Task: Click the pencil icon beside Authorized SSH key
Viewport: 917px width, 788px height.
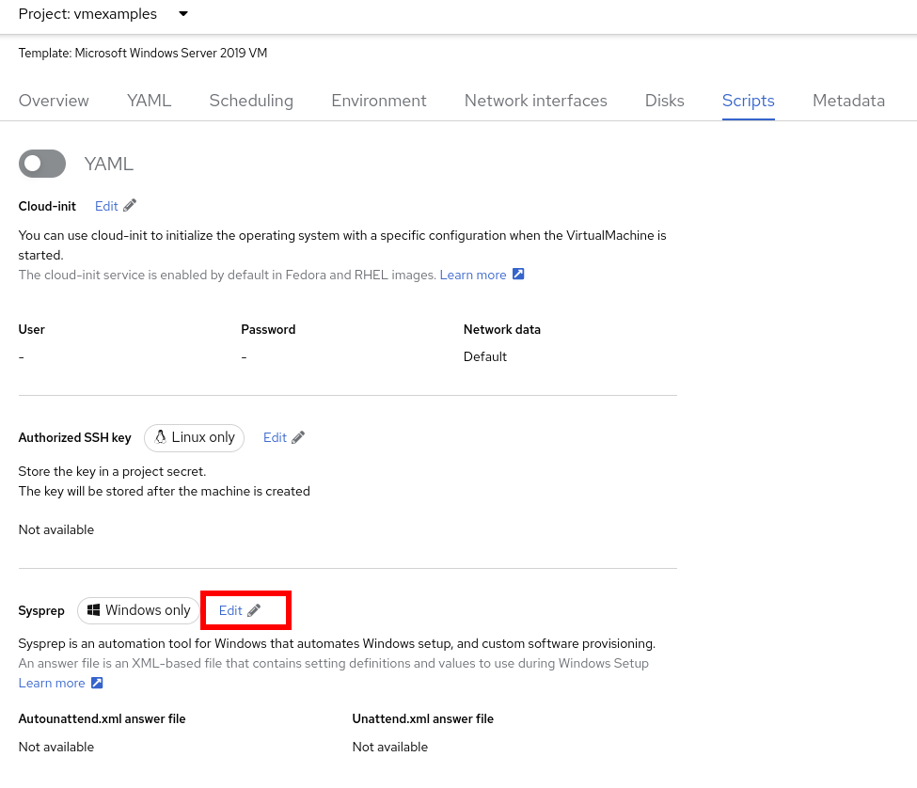Action: [x=298, y=437]
